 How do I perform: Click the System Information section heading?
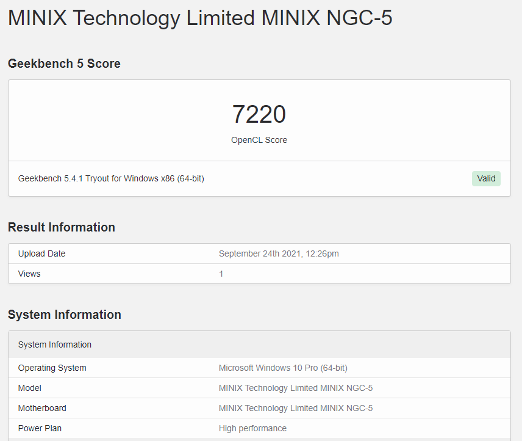coord(65,315)
